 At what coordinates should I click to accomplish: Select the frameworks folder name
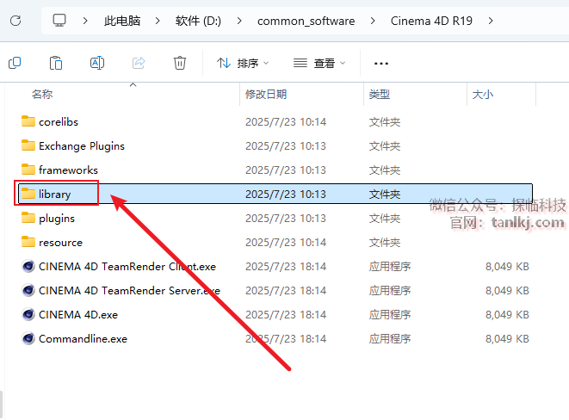click(68, 170)
